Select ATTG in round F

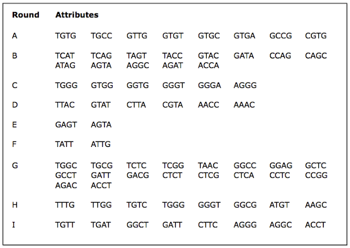click(x=101, y=144)
